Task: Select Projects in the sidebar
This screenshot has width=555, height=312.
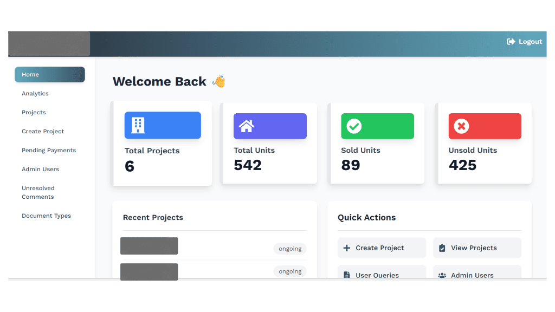Action: click(34, 112)
